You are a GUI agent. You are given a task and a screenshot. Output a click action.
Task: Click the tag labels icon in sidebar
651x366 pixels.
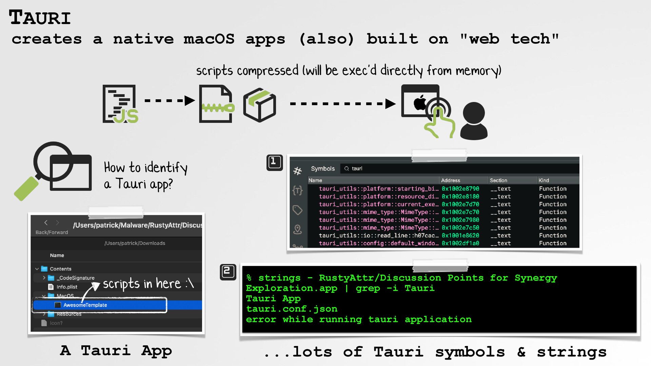click(x=297, y=210)
